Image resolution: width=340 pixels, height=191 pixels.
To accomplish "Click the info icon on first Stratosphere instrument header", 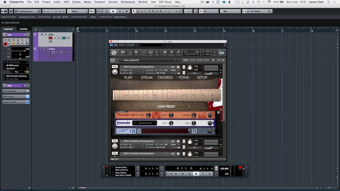I will tap(178, 67).
